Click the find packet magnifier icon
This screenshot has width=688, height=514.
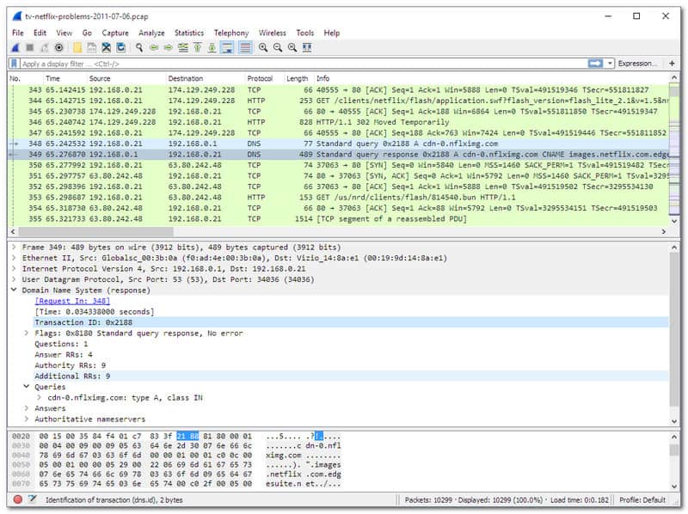tap(138, 47)
